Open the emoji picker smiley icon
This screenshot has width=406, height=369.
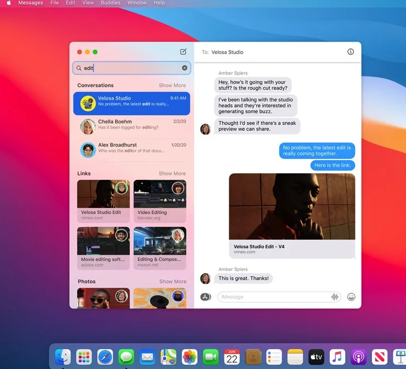[351, 297]
